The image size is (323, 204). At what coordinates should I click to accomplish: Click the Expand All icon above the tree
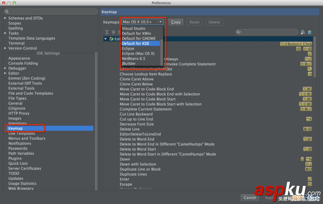(x=107, y=32)
